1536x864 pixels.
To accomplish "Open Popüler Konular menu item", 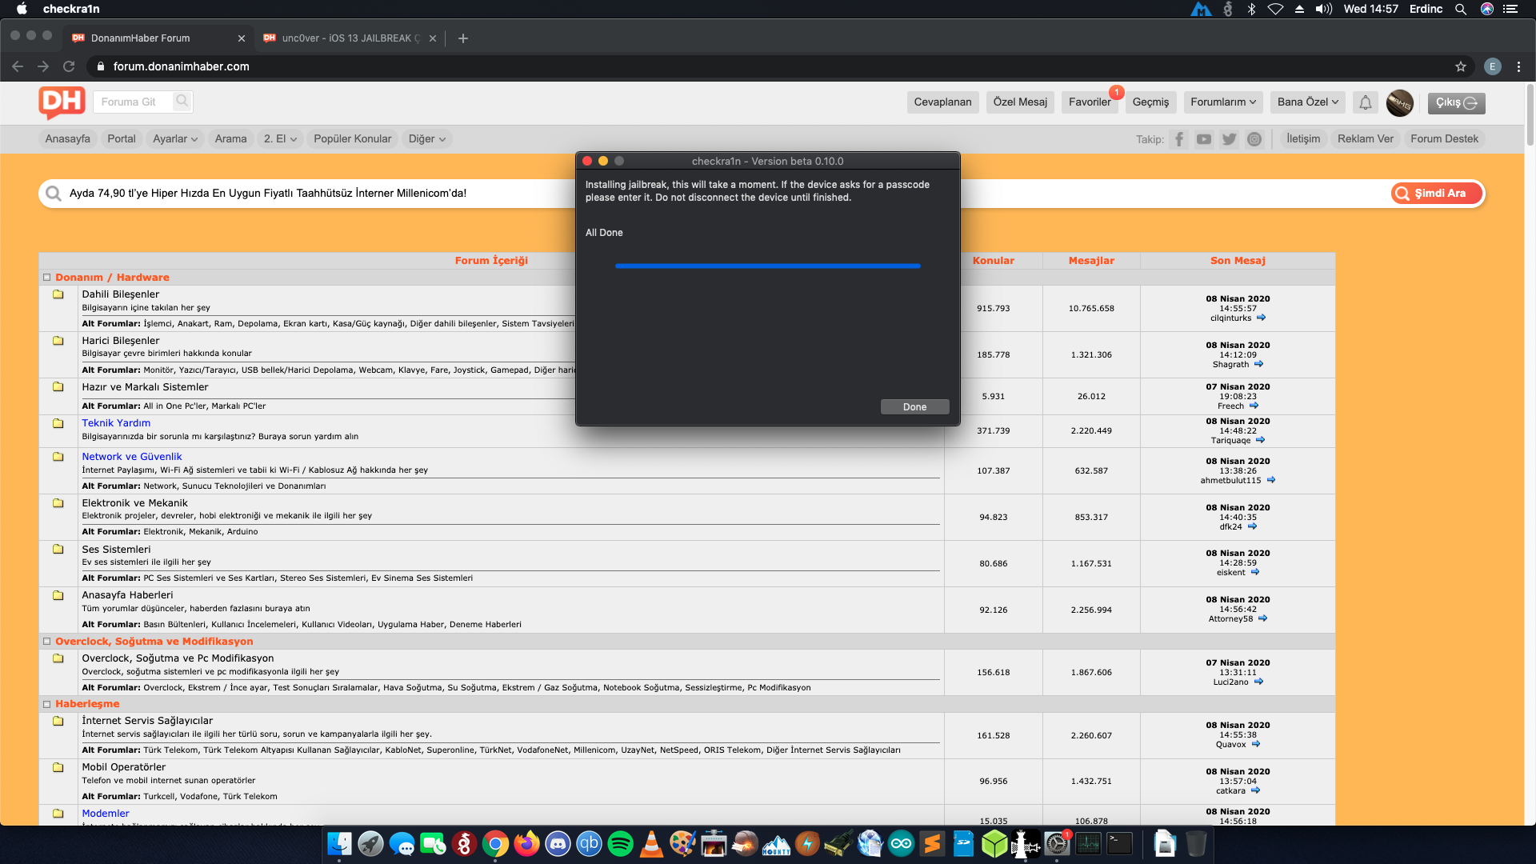I will tap(353, 139).
